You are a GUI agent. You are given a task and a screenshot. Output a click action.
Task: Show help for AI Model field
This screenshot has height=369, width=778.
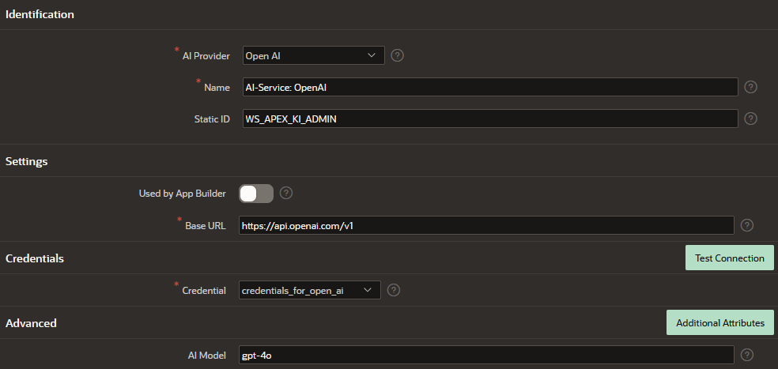point(746,355)
